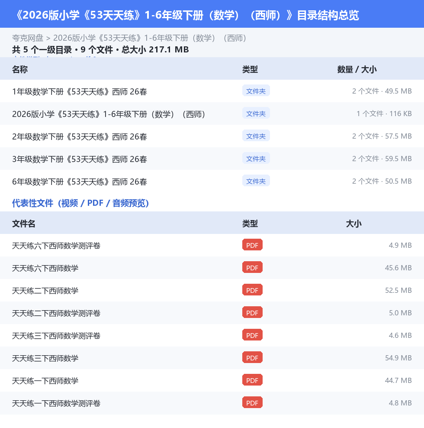The width and height of the screenshot is (424, 428).
Task: Click the page title 目录结构总览
Action: click(328, 15)
